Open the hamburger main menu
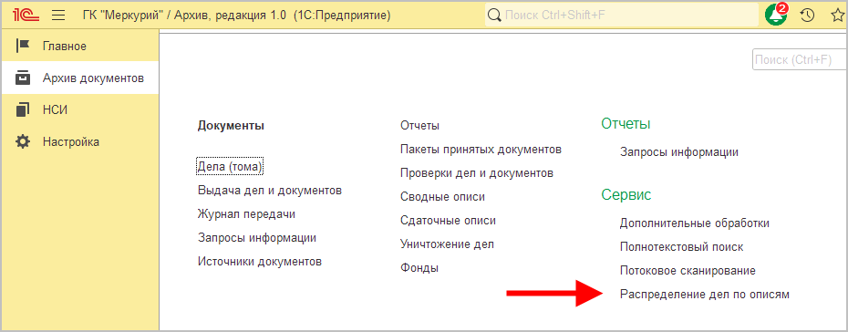The height and width of the screenshot is (332, 848). pyautogui.click(x=58, y=16)
